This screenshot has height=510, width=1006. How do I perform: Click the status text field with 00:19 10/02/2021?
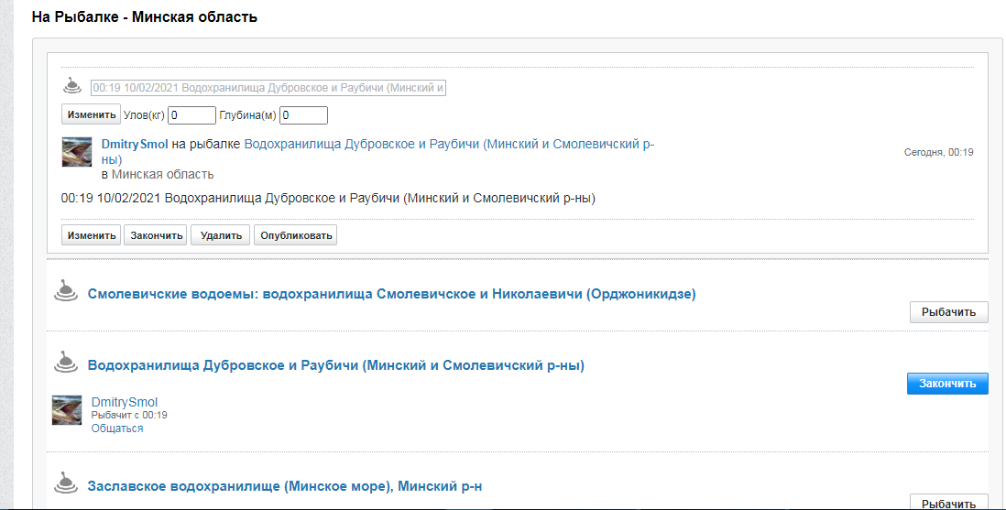point(268,88)
